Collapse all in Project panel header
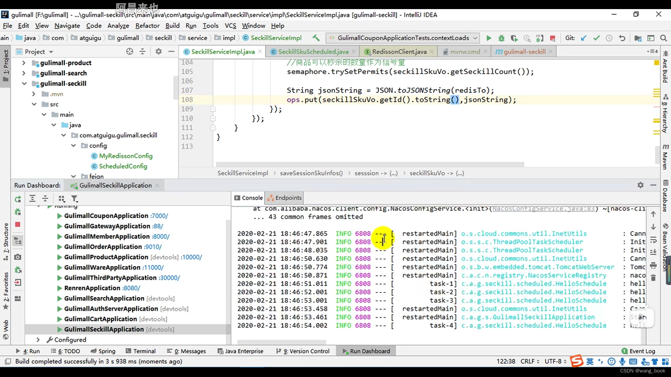This screenshot has width=671, height=377. pyautogui.click(x=143, y=52)
